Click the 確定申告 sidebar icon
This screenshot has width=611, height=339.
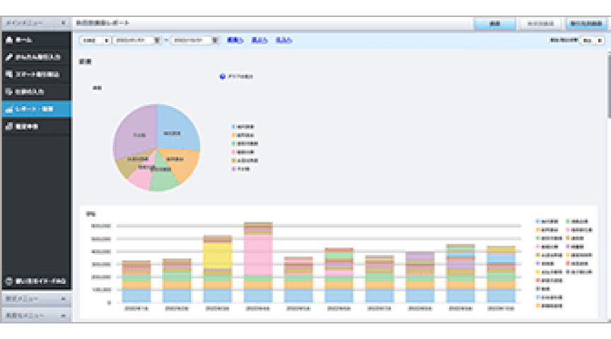9,126
